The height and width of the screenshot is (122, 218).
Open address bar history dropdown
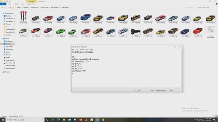(x=187, y=7)
